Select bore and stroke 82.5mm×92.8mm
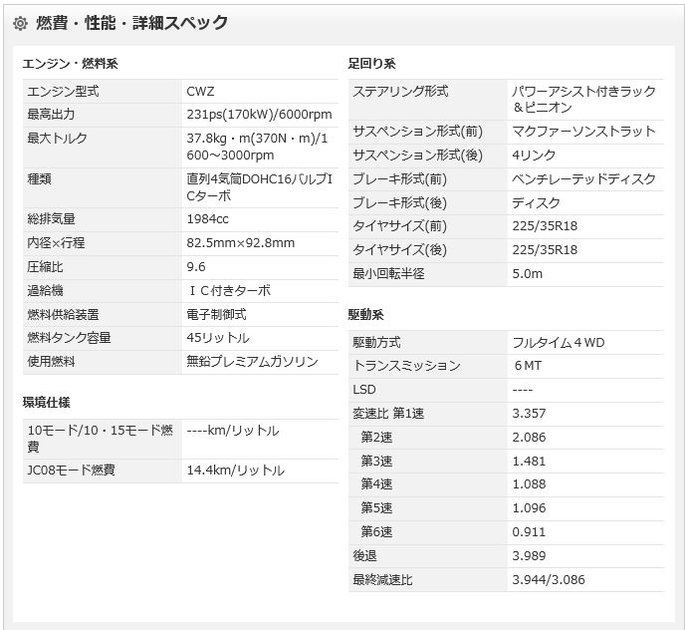Screen dimensions: 685x630 (241, 243)
